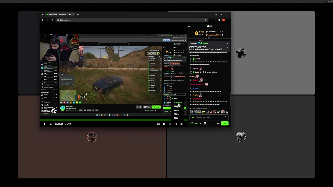Select SXB Stream browser tab
This screenshot has width=333, height=187.
coord(60,15)
